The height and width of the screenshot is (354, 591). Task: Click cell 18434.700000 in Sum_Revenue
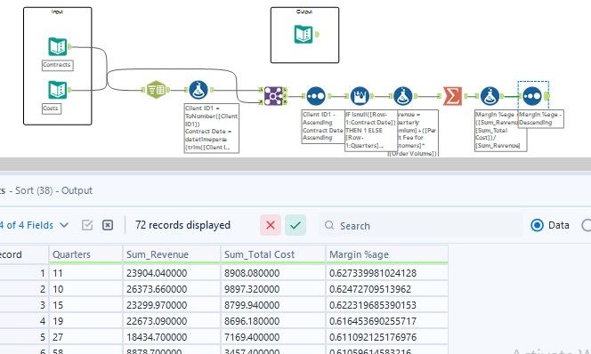click(x=172, y=337)
